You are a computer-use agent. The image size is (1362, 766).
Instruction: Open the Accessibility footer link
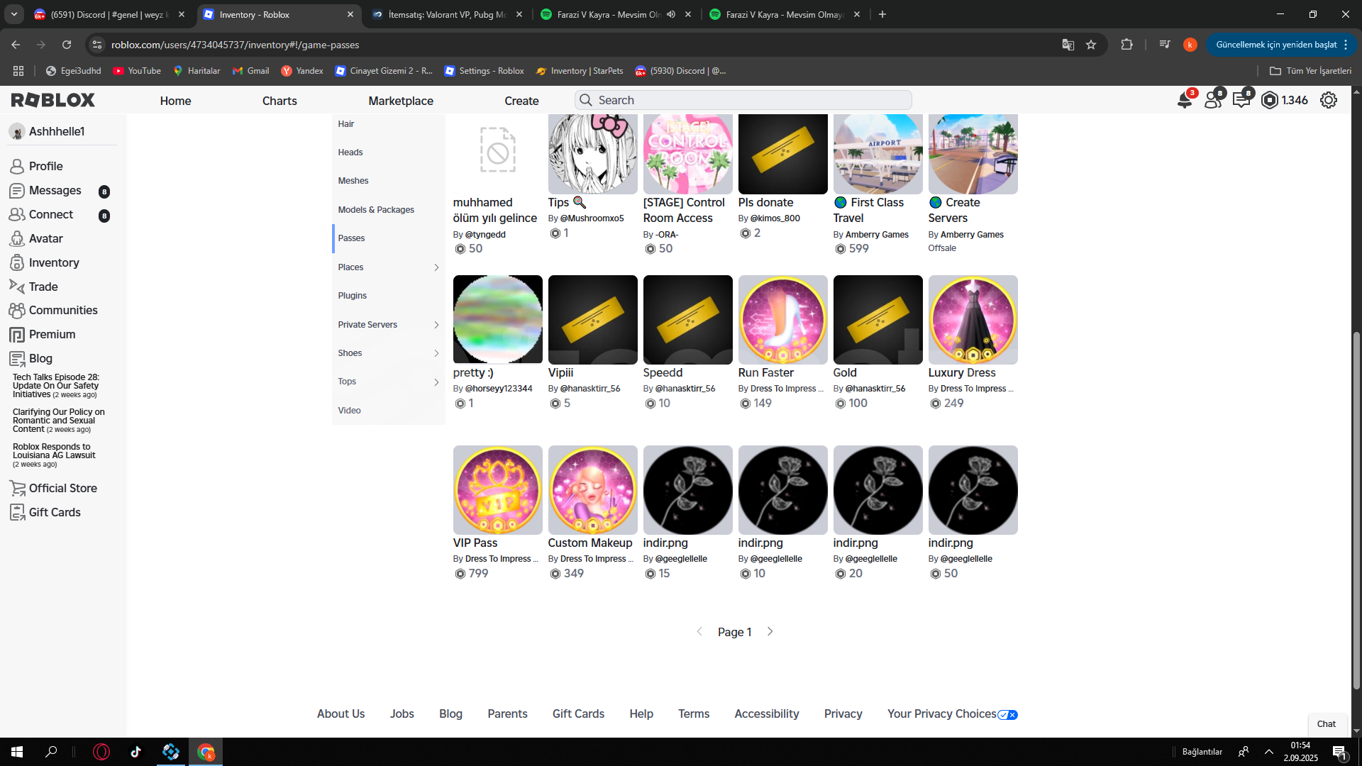(766, 714)
